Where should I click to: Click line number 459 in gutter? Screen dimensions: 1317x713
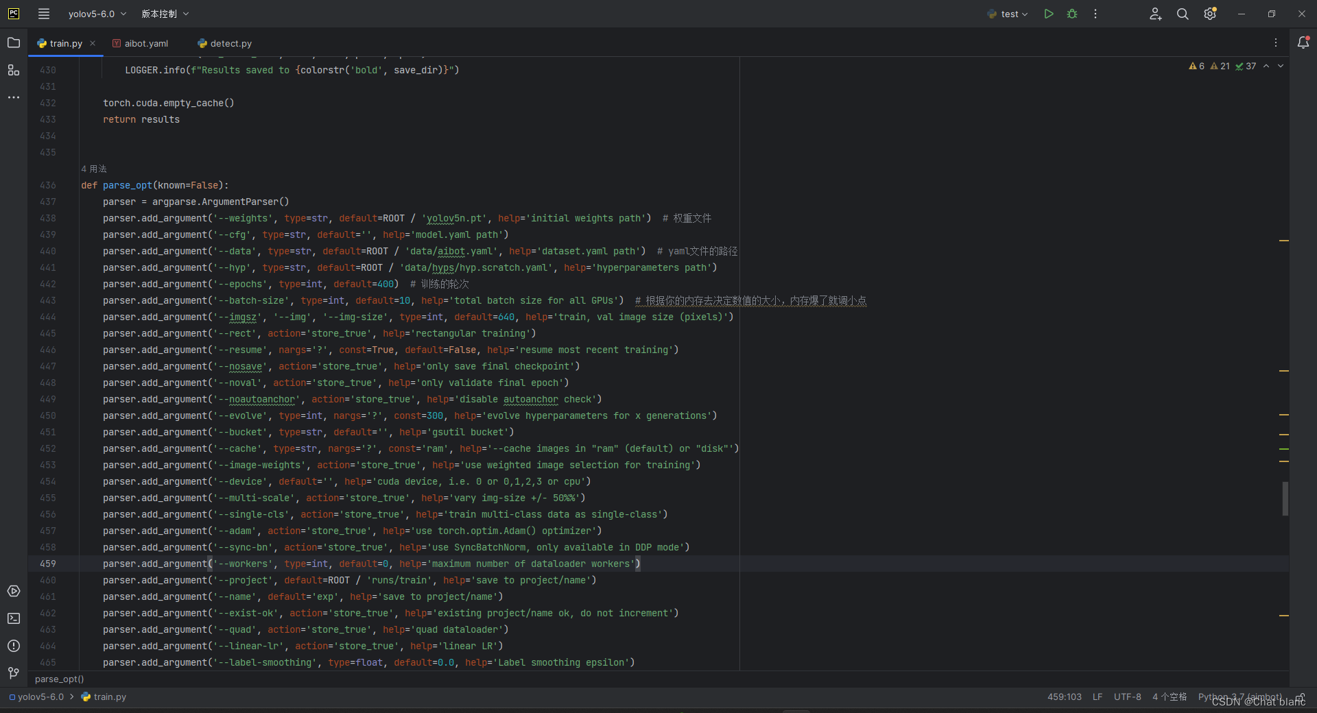(x=48, y=564)
